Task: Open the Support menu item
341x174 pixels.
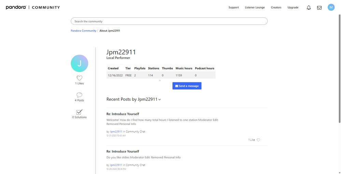Action: (x=233, y=7)
